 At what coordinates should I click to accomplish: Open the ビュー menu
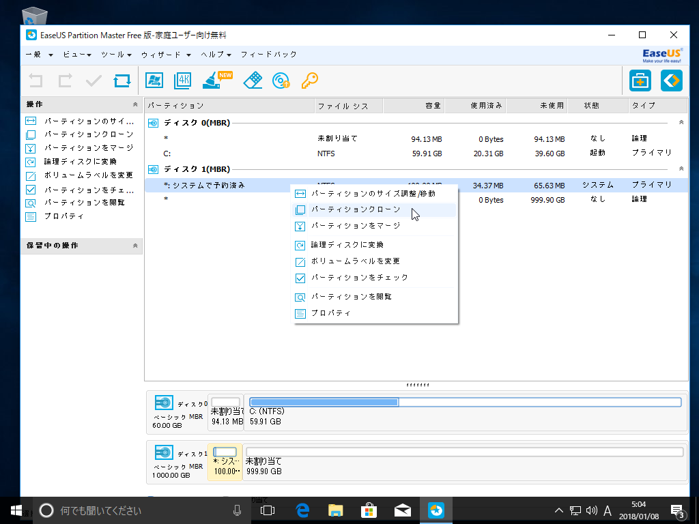click(77, 55)
